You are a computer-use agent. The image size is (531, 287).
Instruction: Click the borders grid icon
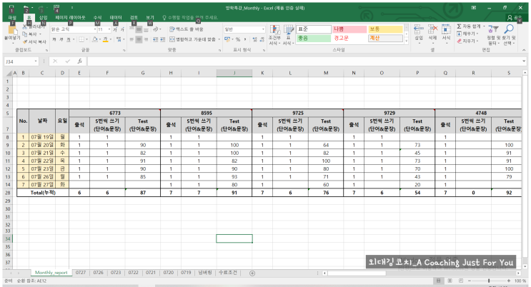(81, 39)
